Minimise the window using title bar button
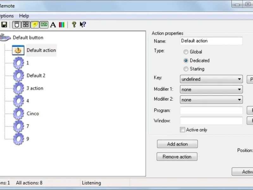This screenshot has height=190, width=253. point(237,4)
